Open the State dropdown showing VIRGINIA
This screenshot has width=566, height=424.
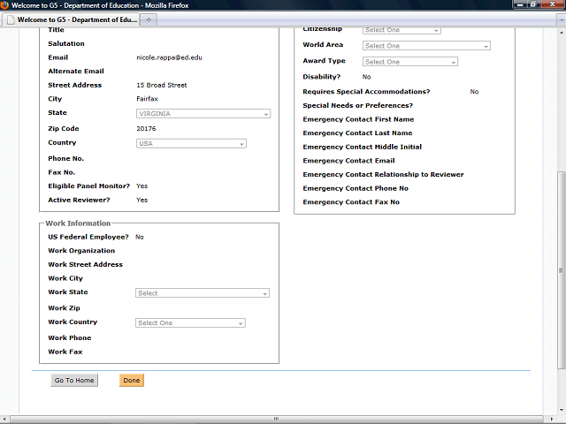click(x=203, y=114)
